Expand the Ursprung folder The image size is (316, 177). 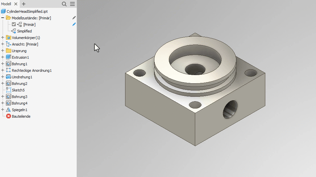[x=3, y=51]
